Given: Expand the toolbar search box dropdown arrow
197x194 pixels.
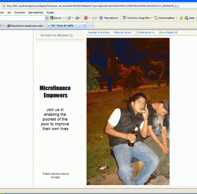Looking at the screenshot, I should (47, 18).
